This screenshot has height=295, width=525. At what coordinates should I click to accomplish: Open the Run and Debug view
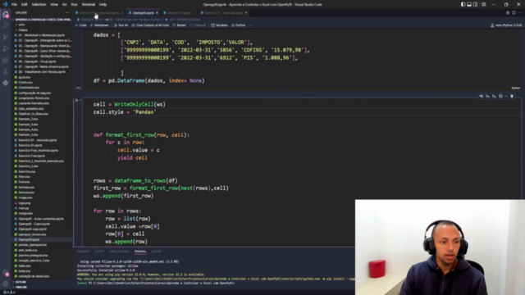pyautogui.click(x=6, y=49)
